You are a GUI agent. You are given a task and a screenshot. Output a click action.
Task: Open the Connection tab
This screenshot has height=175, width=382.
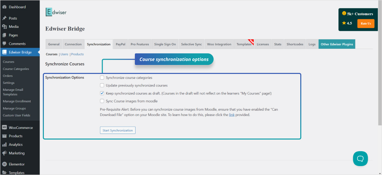(73, 44)
